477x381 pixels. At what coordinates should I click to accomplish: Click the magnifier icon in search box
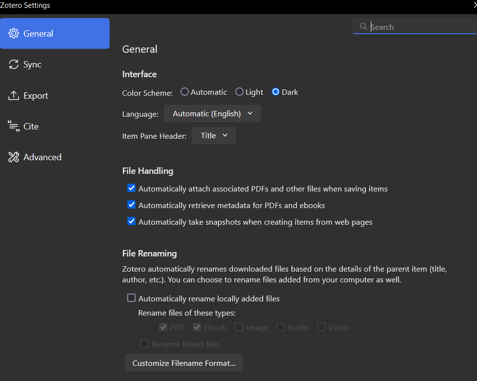363,26
